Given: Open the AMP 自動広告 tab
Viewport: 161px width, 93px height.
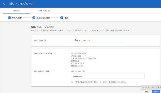Looking at the screenshot, I should click(x=44, y=10).
